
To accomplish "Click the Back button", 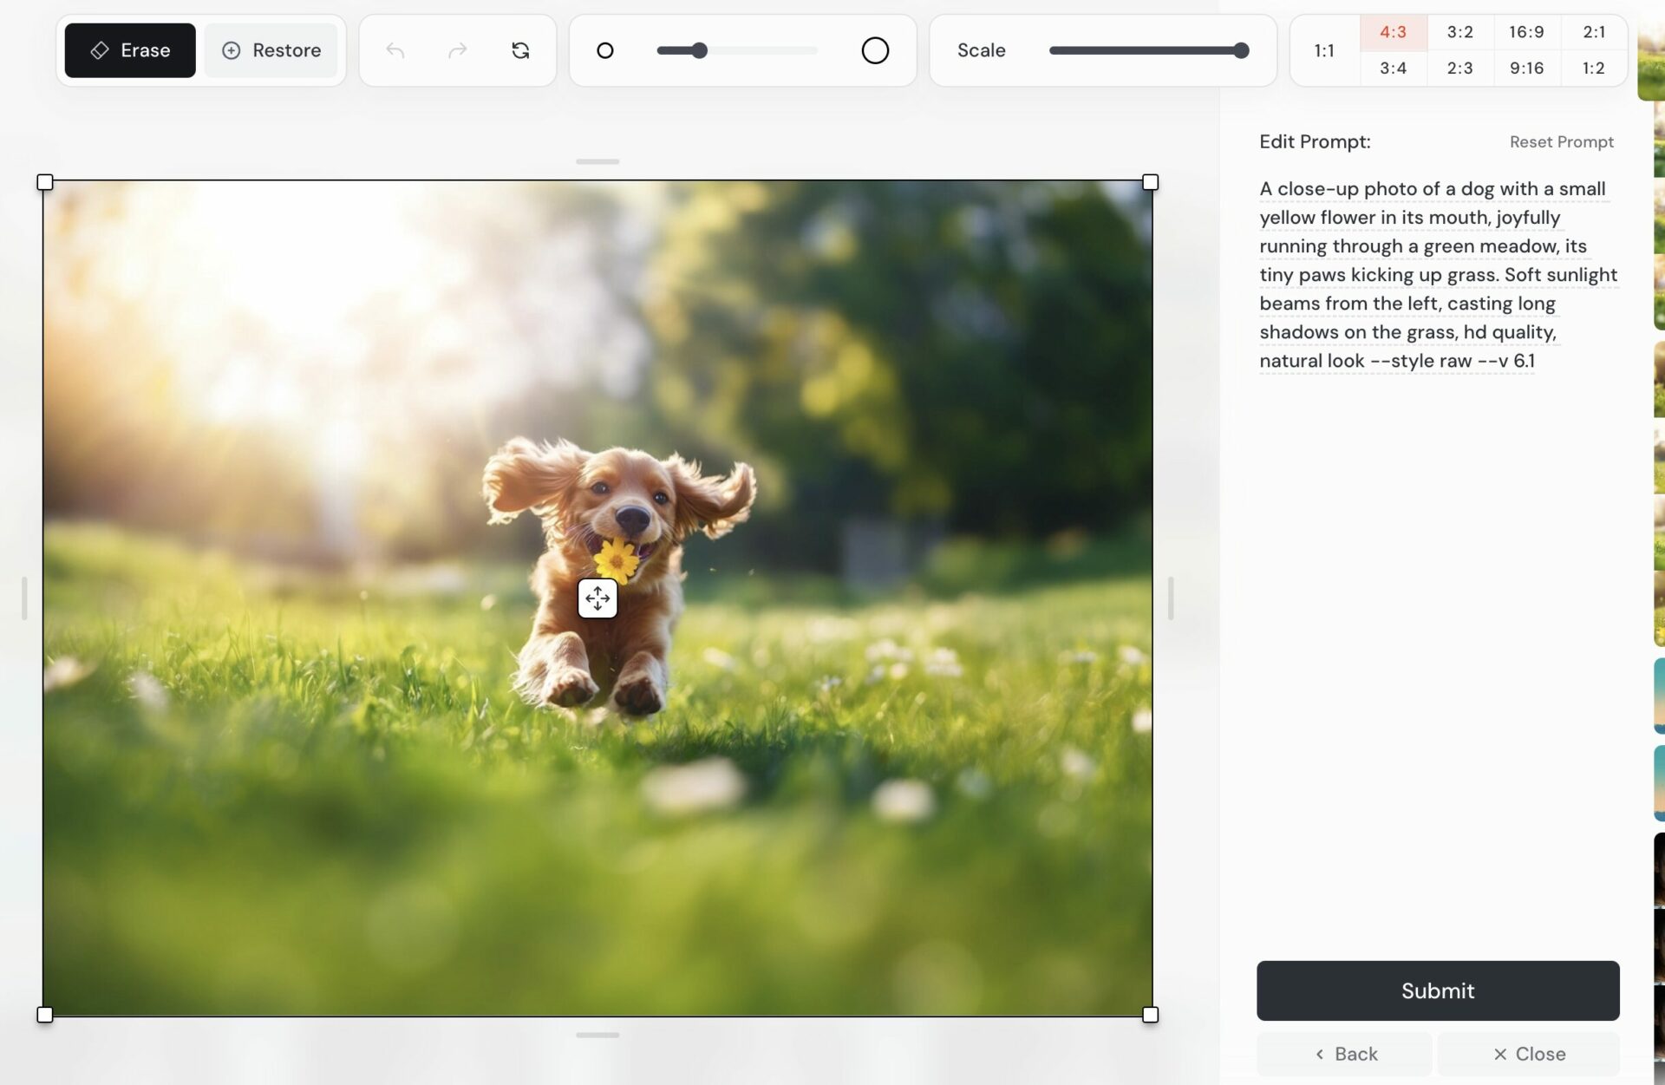I will [x=1345, y=1054].
